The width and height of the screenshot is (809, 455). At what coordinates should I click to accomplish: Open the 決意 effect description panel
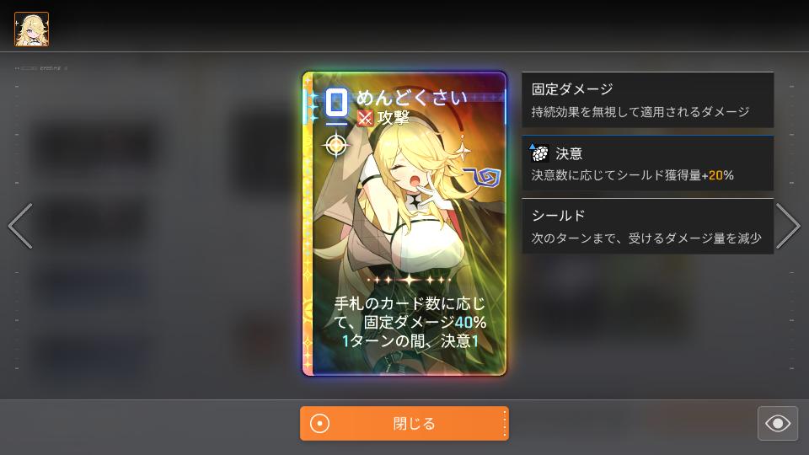coord(647,163)
